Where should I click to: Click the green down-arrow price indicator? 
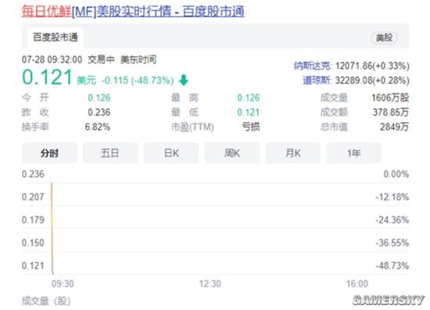(x=184, y=80)
